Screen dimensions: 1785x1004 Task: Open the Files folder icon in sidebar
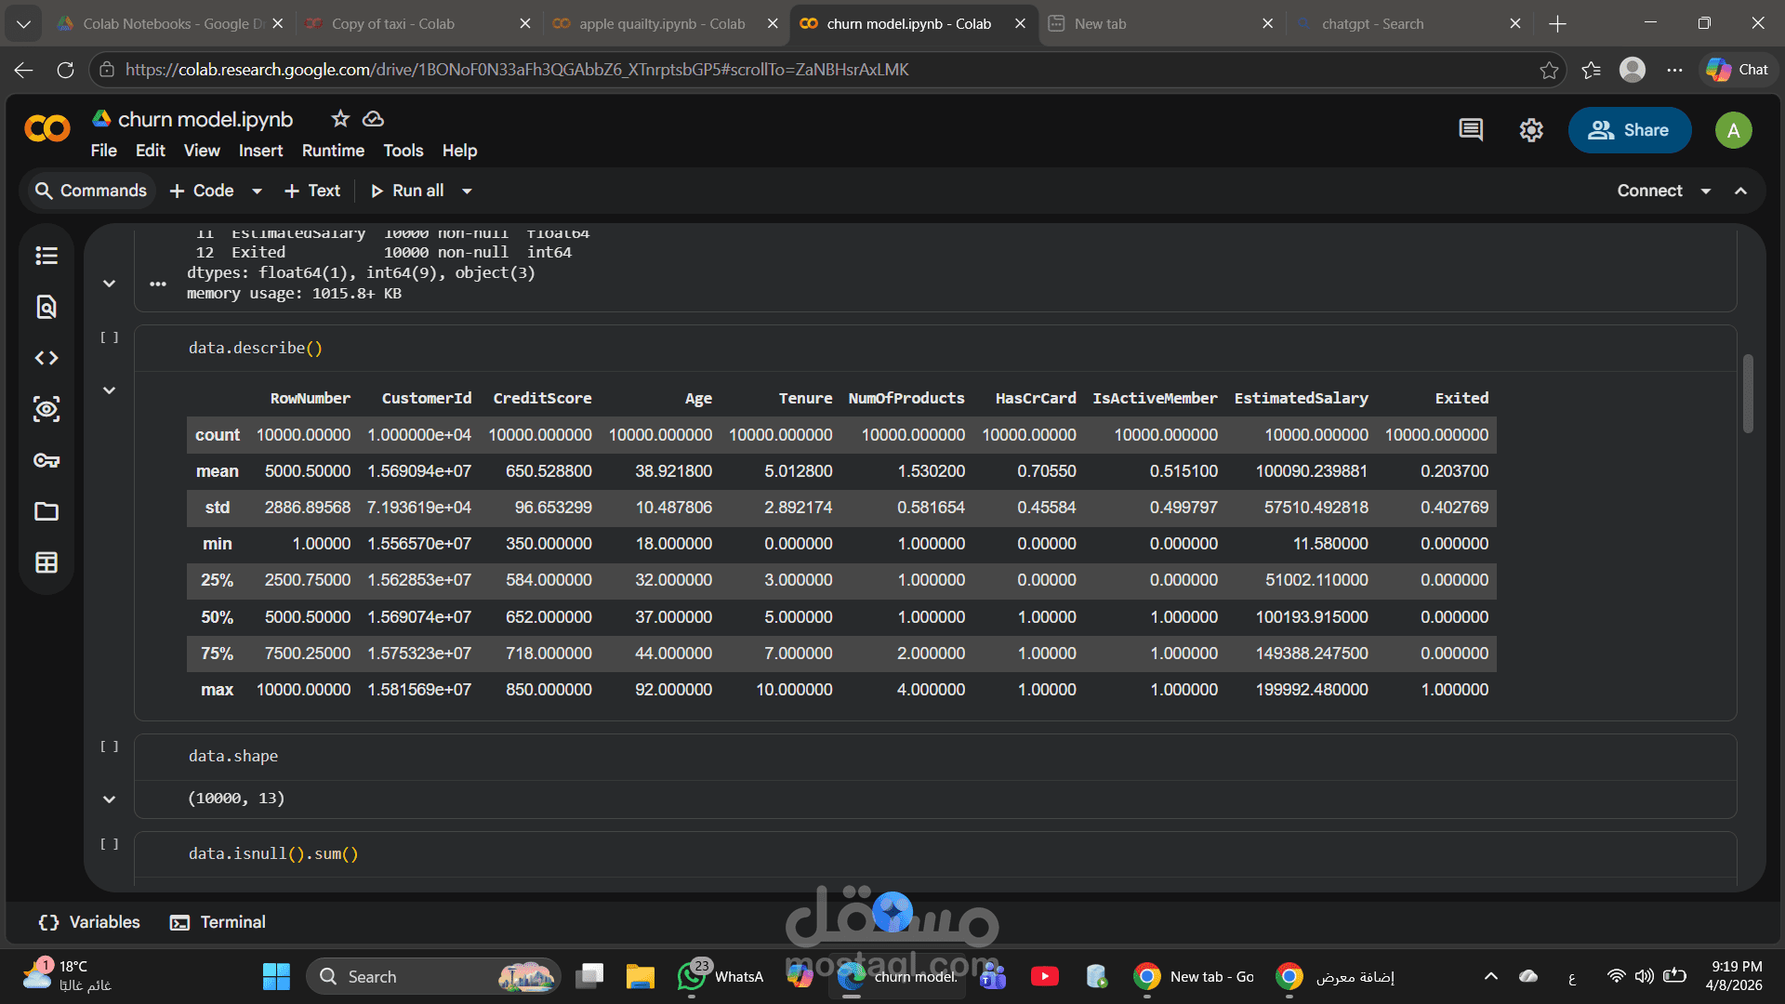46,511
